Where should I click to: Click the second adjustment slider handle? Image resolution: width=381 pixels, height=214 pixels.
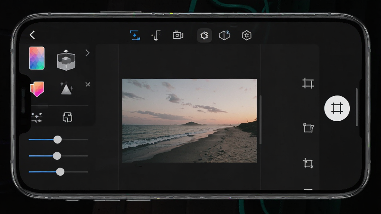(57, 156)
